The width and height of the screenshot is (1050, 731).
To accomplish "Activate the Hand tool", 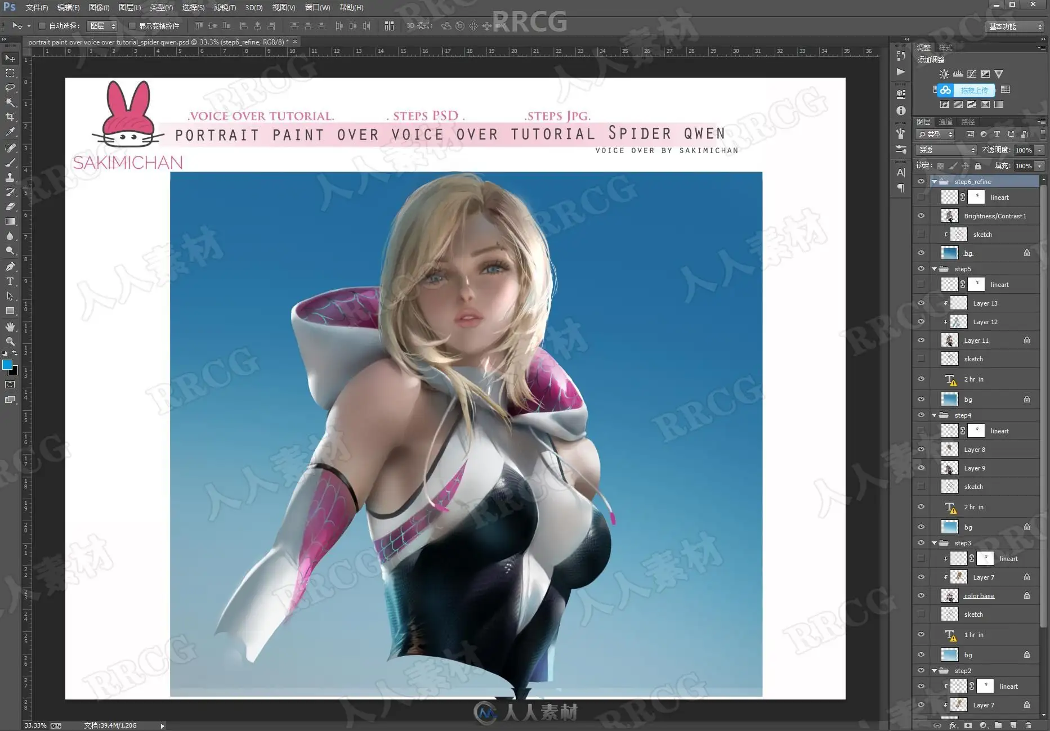I will coord(10,327).
